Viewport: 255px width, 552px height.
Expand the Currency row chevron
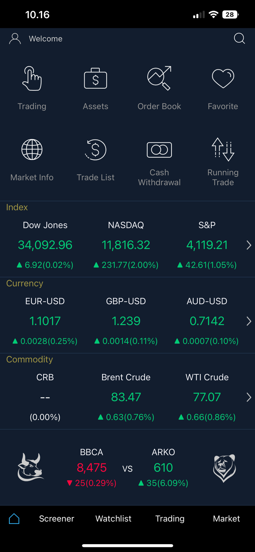point(249,321)
